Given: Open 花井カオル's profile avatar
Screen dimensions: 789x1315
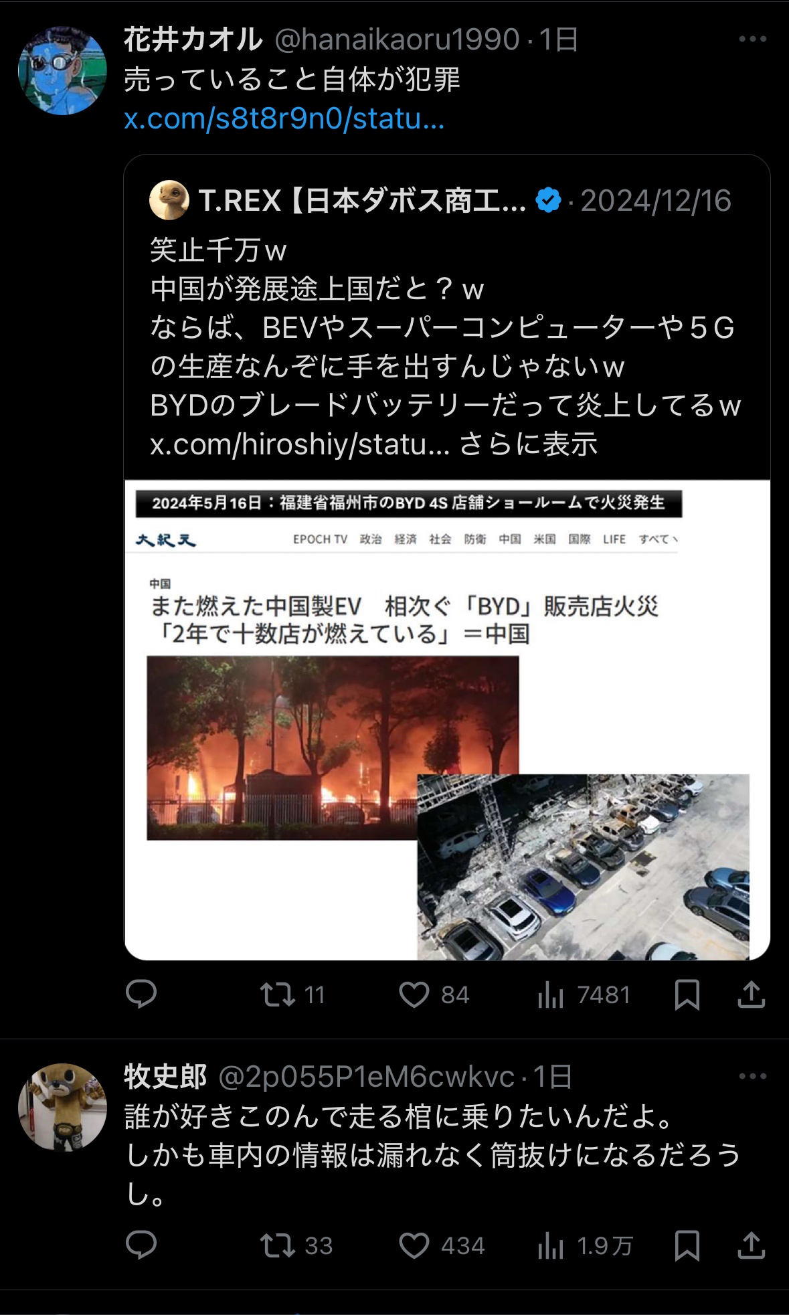Looking at the screenshot, I should [62, 71].
